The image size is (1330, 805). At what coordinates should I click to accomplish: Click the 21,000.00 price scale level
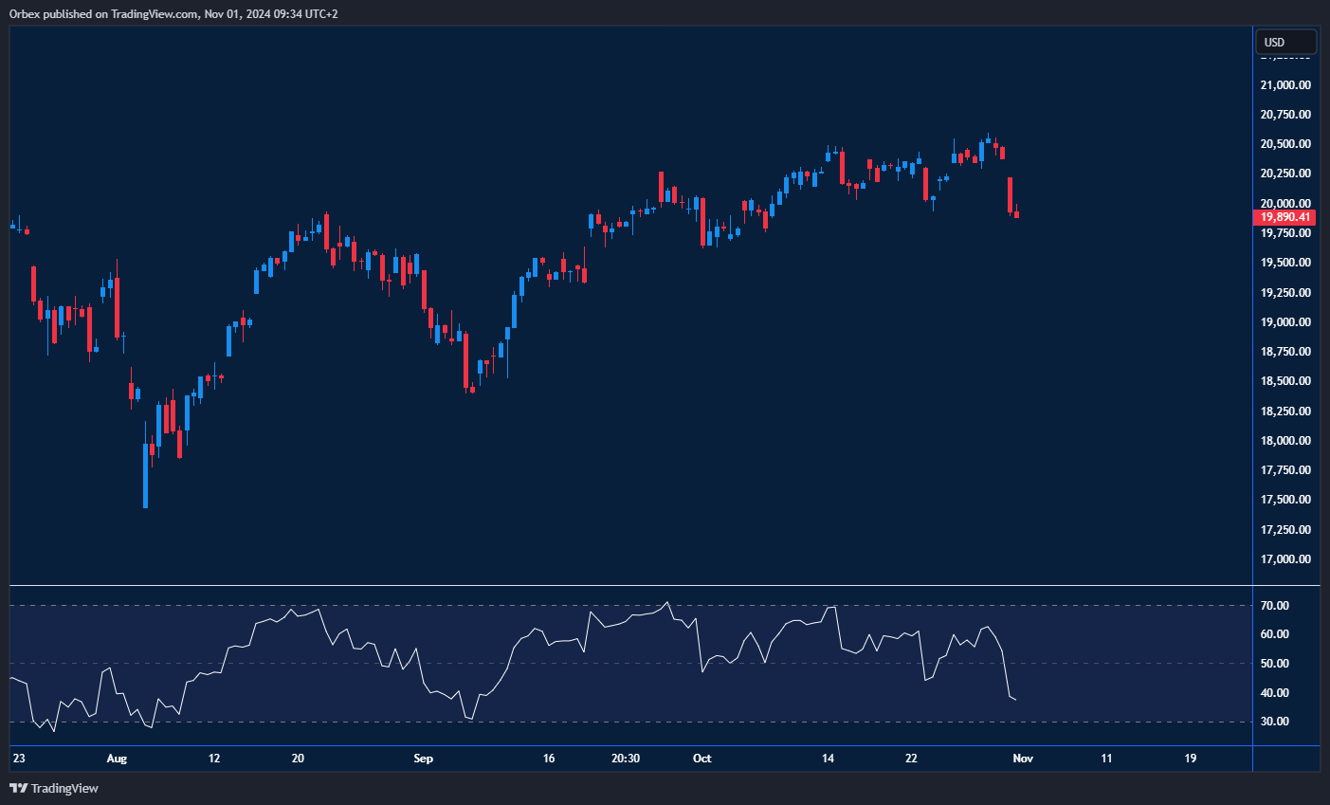coord(1285,84)
